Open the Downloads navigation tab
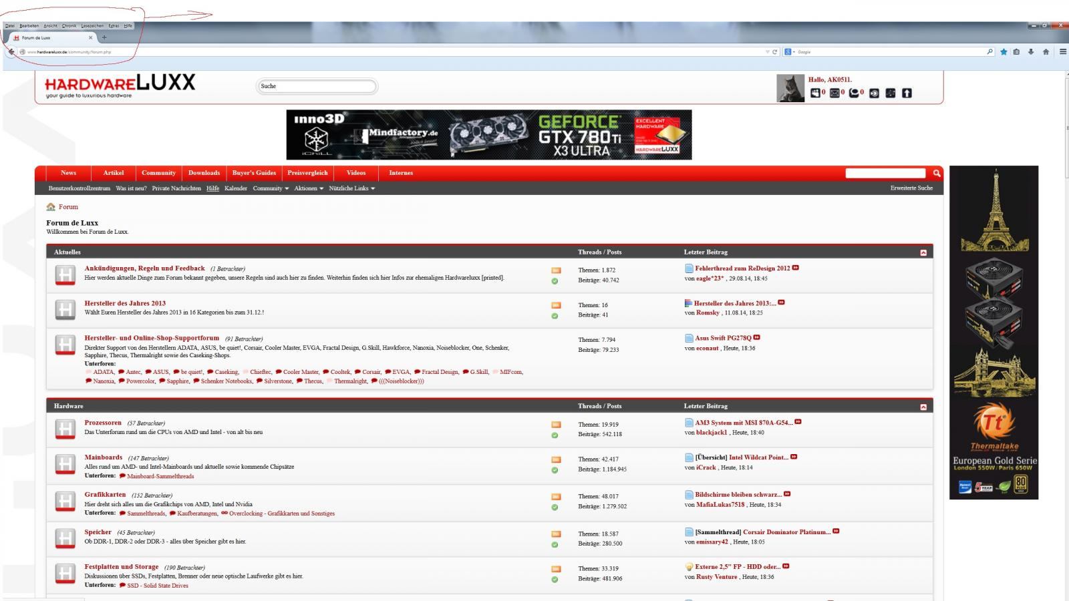 (x=204, y=173)
